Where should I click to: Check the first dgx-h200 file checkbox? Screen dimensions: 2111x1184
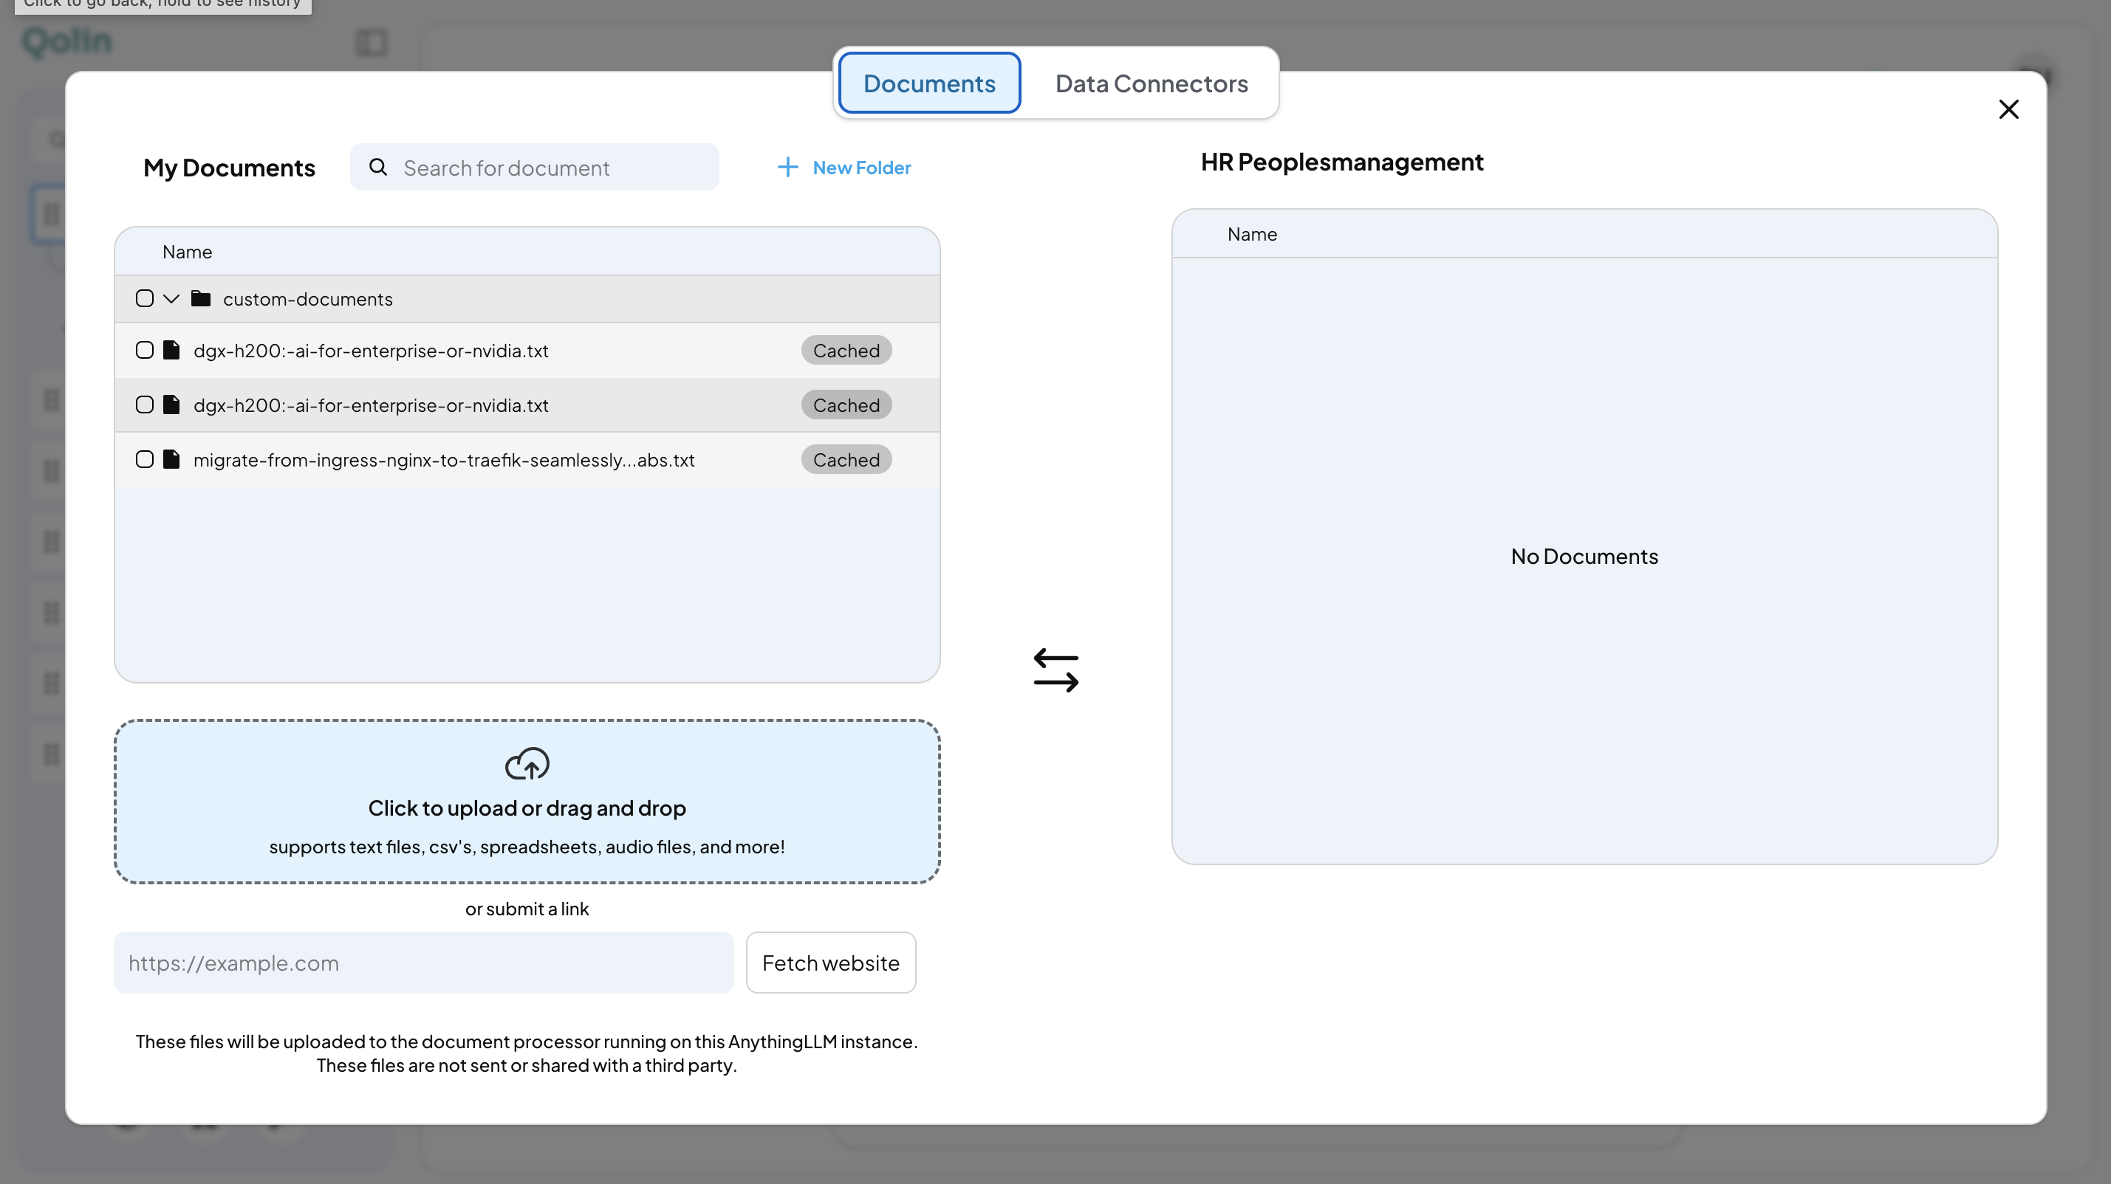click(x=144, y=350)
